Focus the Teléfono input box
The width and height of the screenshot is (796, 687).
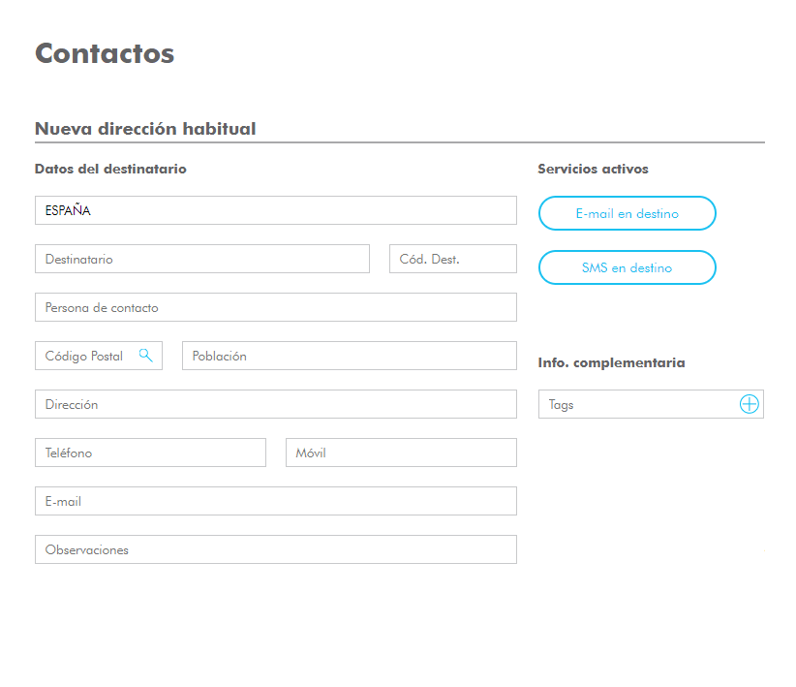coord(150,453)
